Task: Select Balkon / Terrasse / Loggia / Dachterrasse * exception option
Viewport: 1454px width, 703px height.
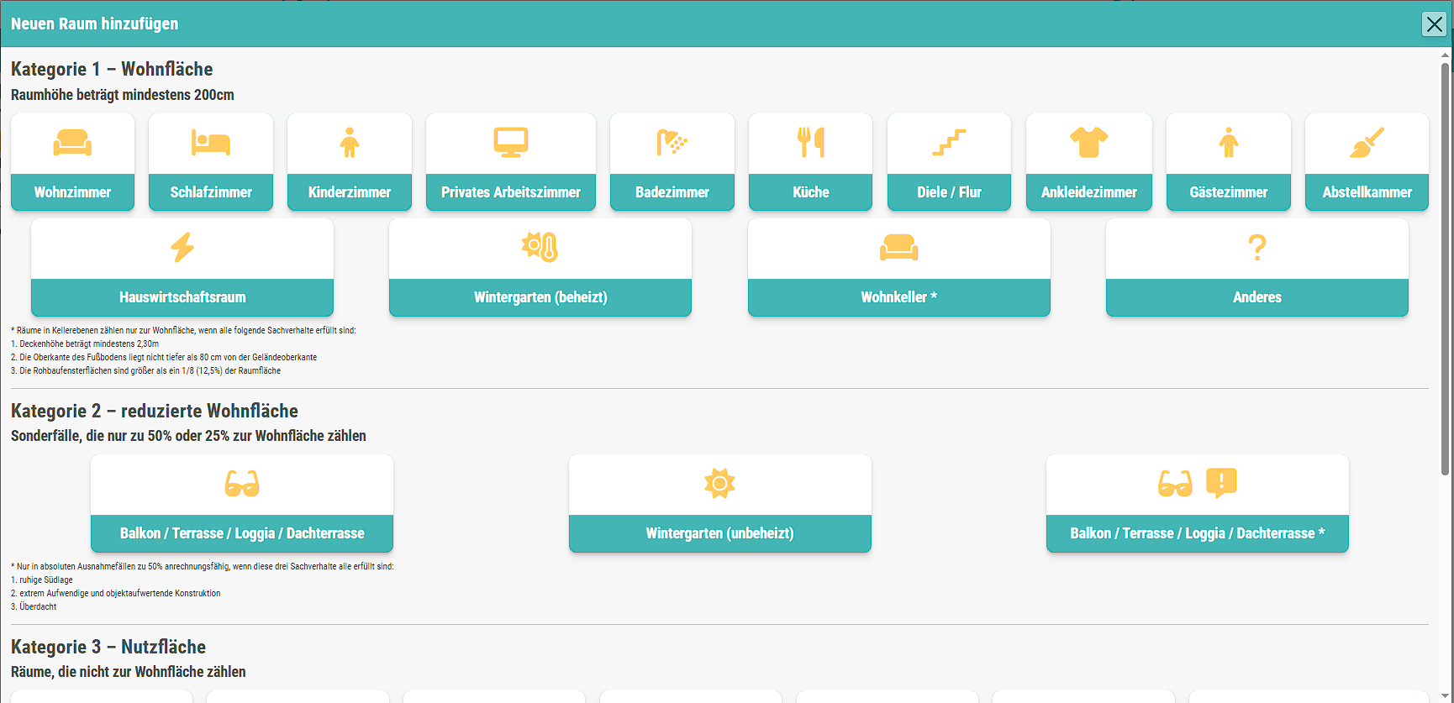Action: point(1197,533)
